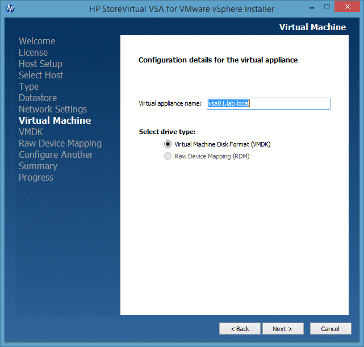Click the Back button
This screenshot has width=364, height=347.
point(240,329)
